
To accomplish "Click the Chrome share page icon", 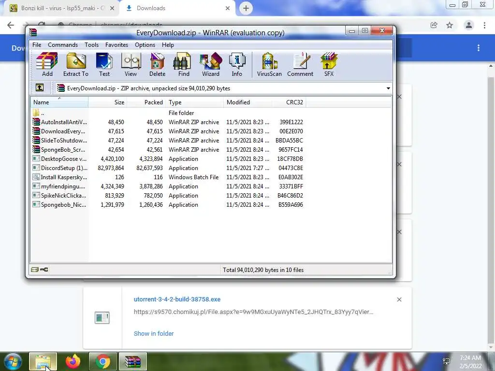I will pyautogui.click(x=434, y=25).
